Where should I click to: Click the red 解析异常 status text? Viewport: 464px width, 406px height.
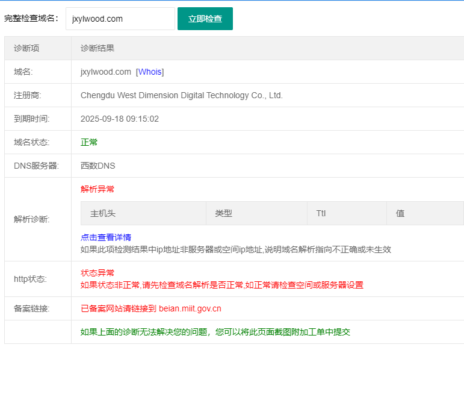(97, 189)
